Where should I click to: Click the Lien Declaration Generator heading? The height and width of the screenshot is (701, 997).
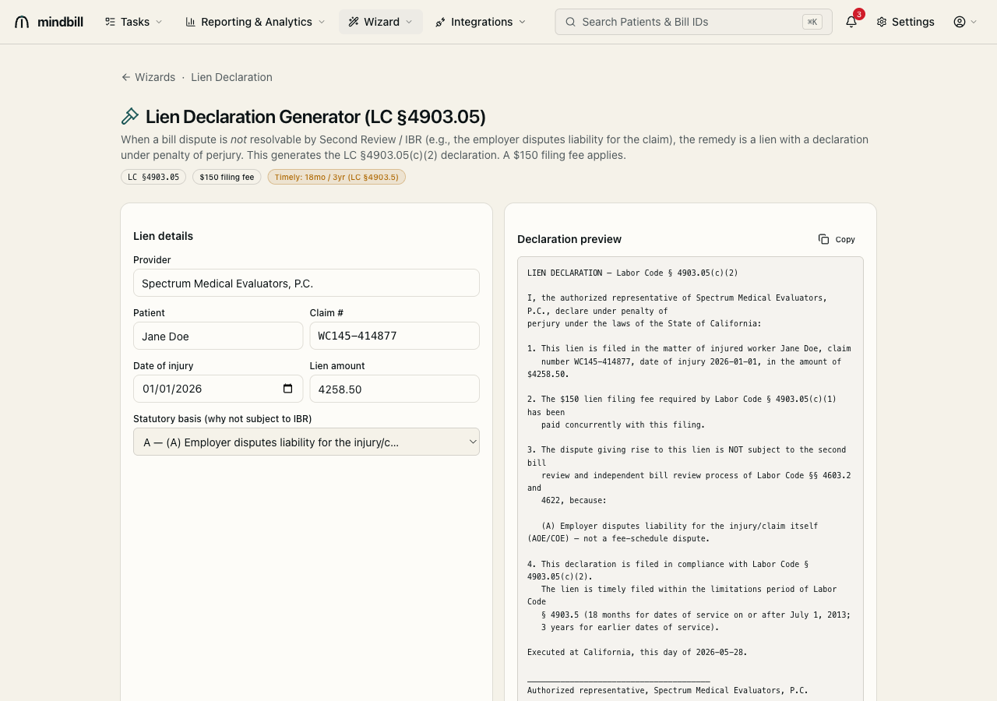(x=315, y=117)
